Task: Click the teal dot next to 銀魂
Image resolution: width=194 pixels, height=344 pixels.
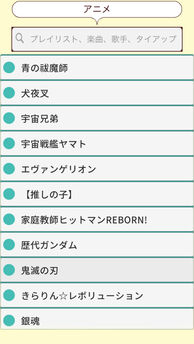Action: click(x=9, y=320)
